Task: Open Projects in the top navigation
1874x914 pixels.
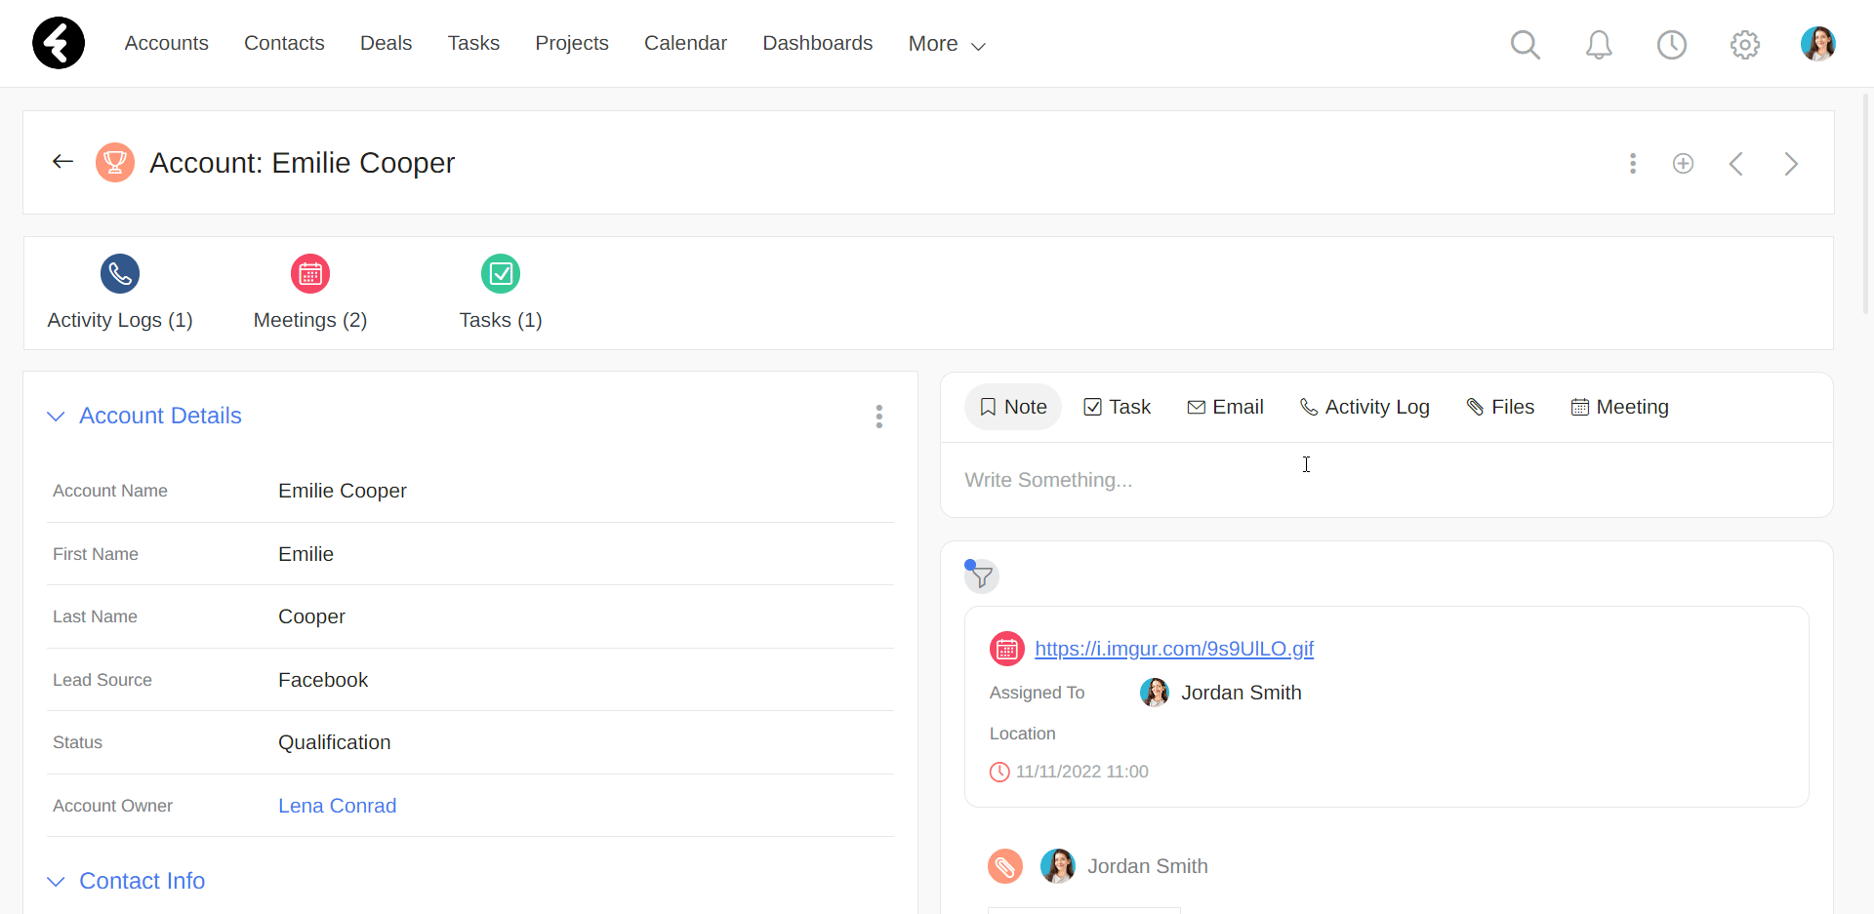Action: (572, 43)
